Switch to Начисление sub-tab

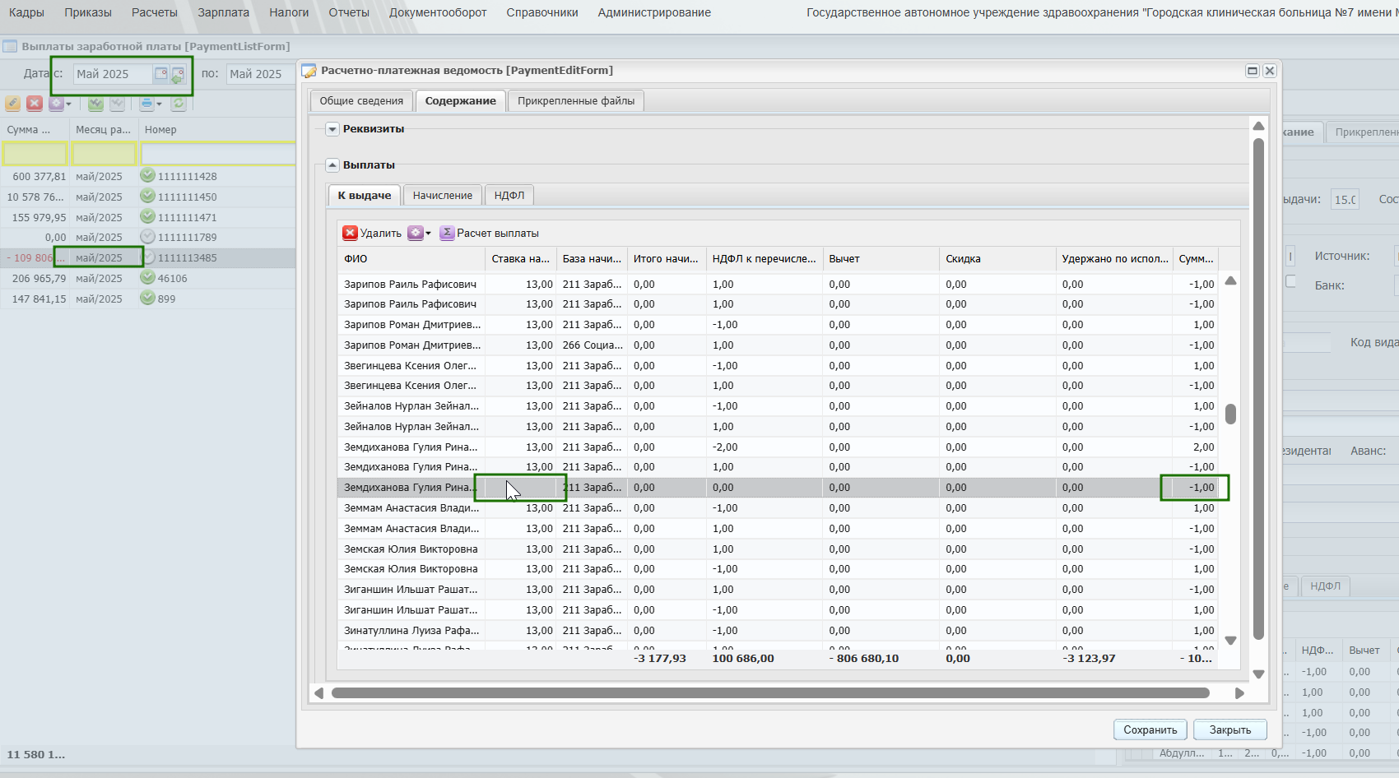click(442, 196)
